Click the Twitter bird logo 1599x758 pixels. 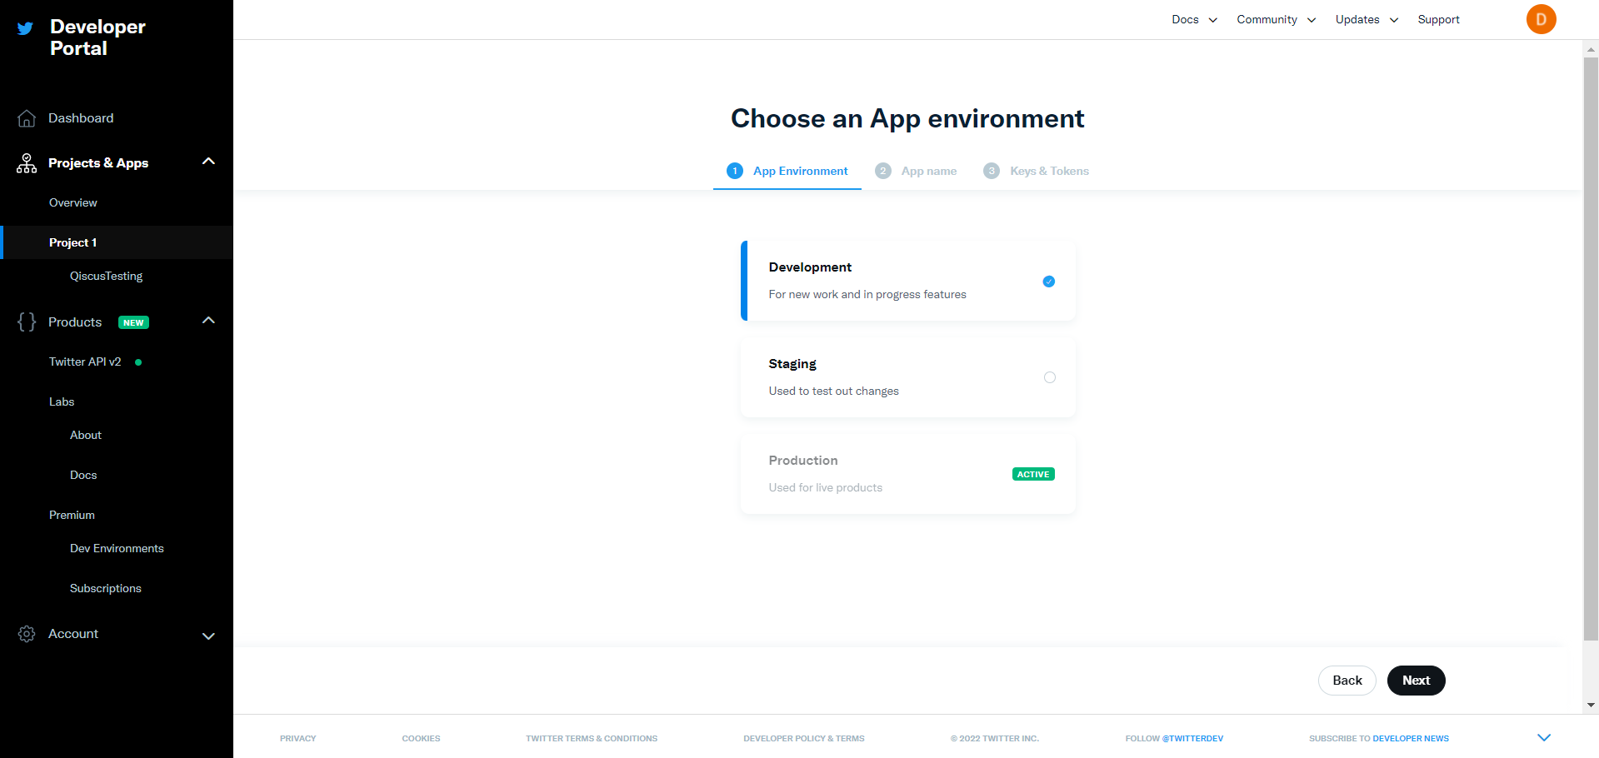click(x=25, y=28)
